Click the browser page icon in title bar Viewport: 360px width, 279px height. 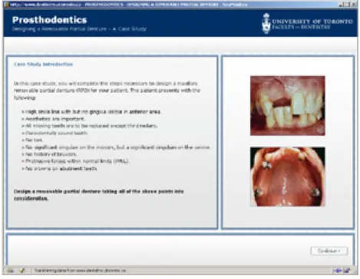tap(6, 5)
